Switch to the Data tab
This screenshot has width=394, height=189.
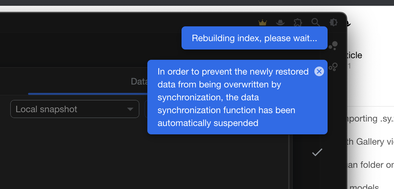[x=140, y=81]
